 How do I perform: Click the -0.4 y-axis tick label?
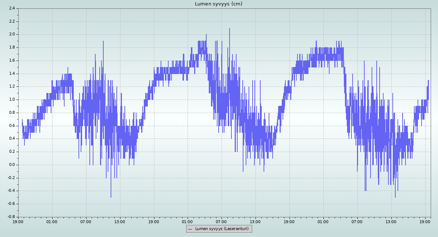click(x=11, y=191)
